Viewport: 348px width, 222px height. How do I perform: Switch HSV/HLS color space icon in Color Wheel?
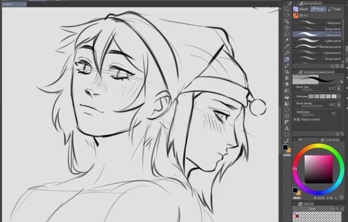(341, 197)
